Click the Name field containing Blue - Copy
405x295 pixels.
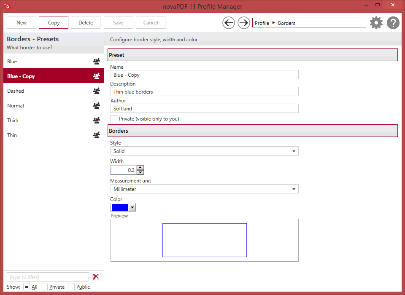point(204,75)
